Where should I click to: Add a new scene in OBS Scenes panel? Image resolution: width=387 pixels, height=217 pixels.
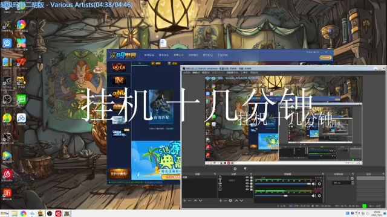tap(184, 201)
